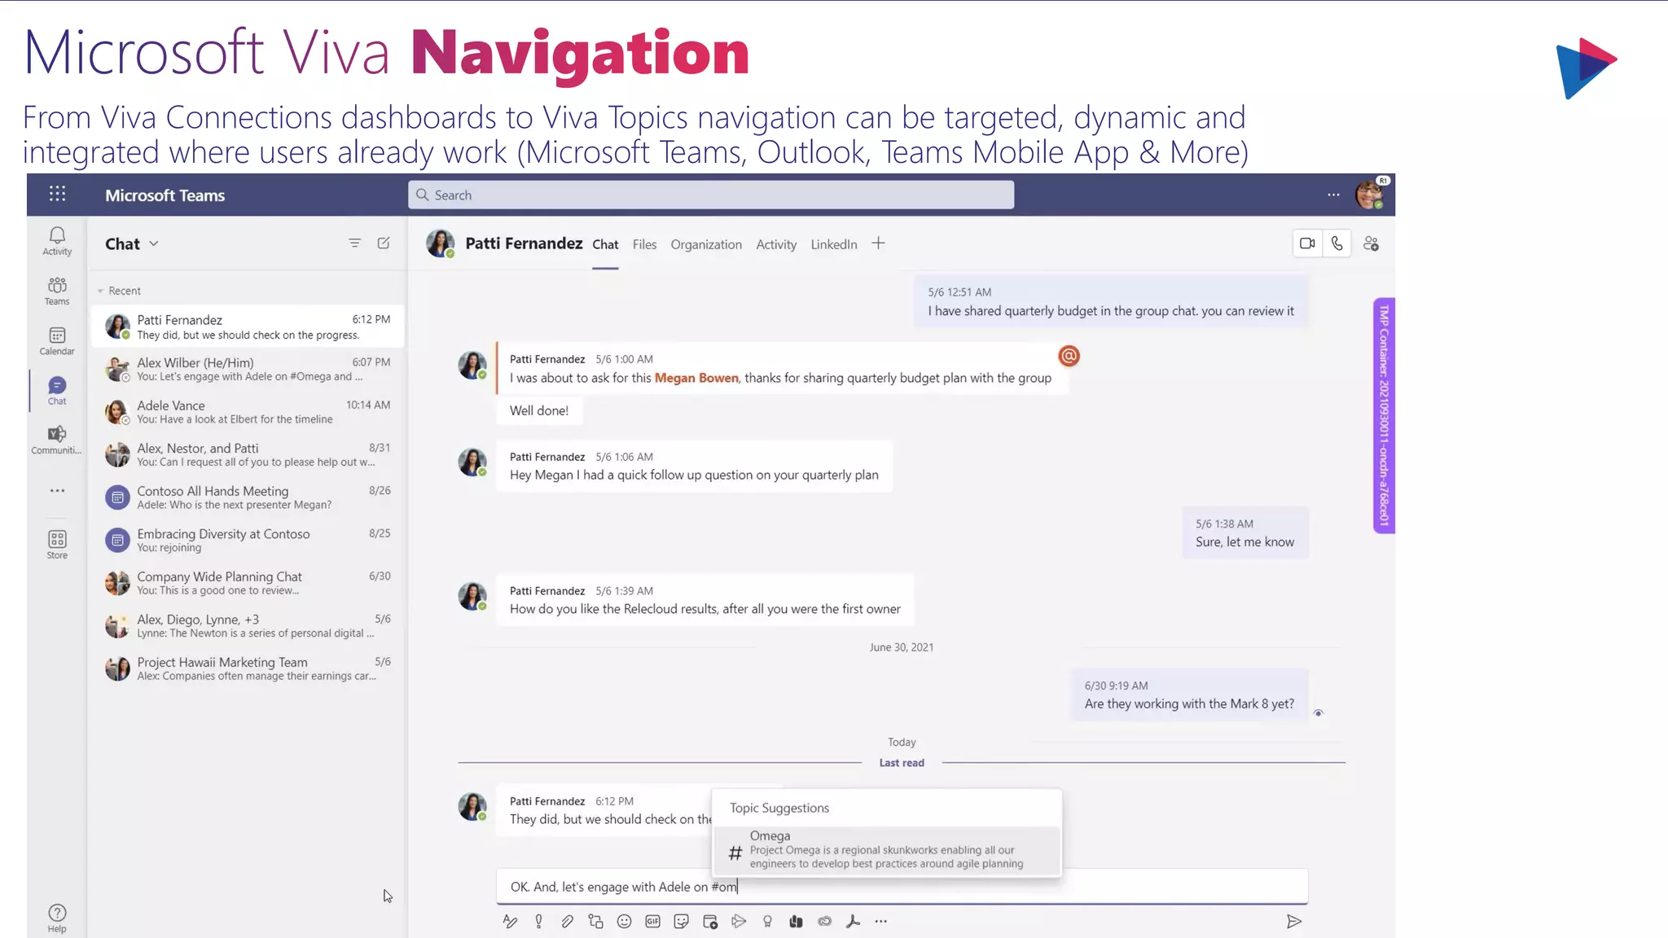Open the profile picture menu

(x=1370, y=195)
